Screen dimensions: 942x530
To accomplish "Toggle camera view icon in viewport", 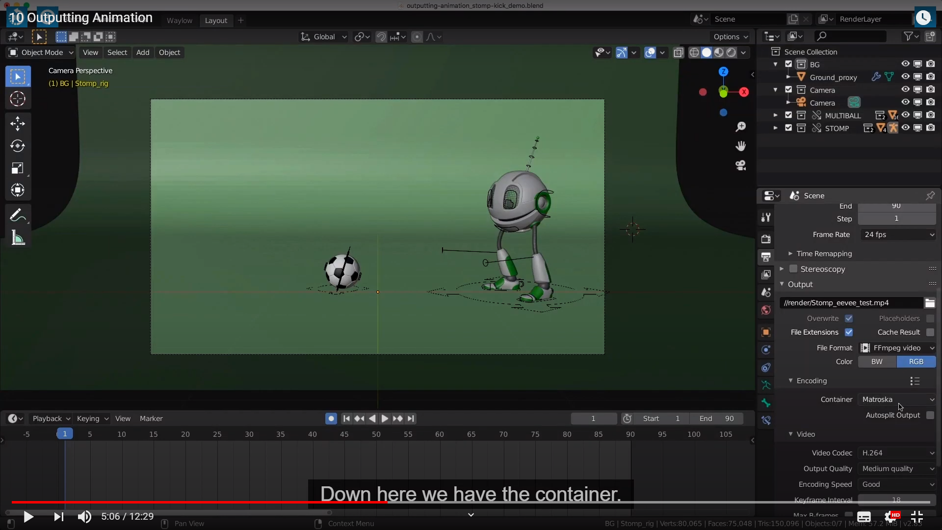I will point(740,165).
